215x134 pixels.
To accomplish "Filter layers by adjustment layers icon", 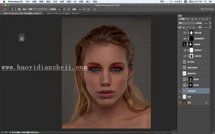I will 196,19.
